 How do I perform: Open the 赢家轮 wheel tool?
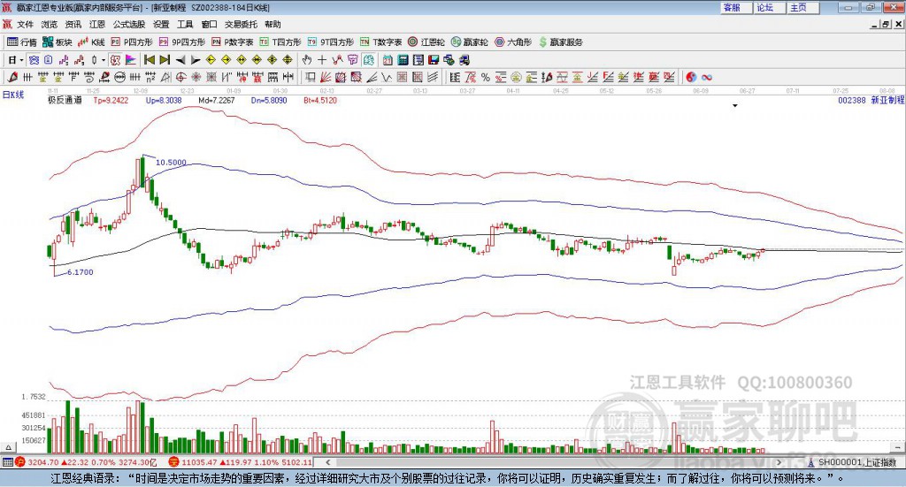pos(469,42)
